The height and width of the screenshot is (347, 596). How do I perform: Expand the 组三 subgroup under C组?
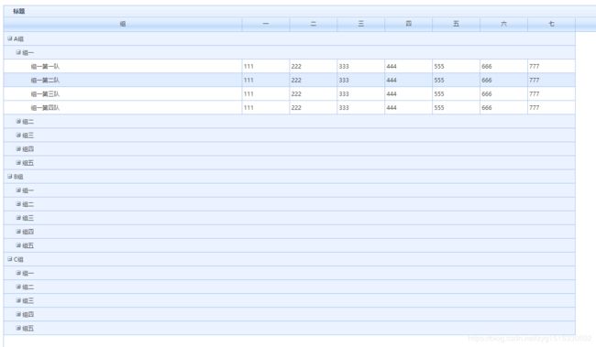click(x=18, y=300)
